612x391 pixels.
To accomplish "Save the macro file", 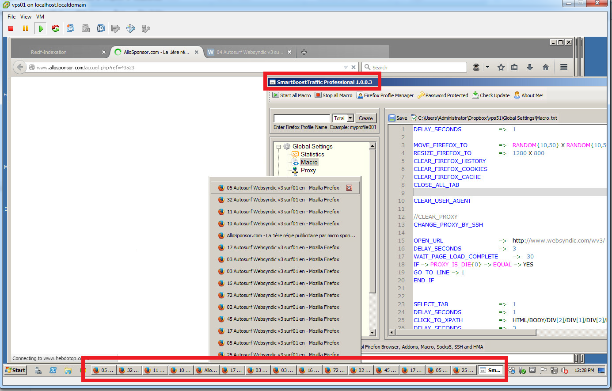I will click(398, 118).
